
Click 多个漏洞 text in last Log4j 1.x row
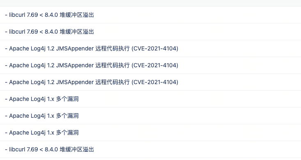67,133
